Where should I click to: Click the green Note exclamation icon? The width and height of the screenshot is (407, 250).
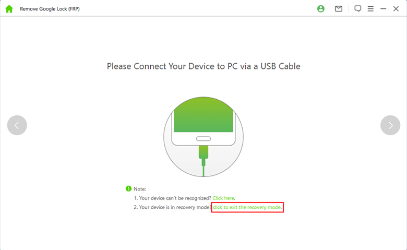click(128, 188)
